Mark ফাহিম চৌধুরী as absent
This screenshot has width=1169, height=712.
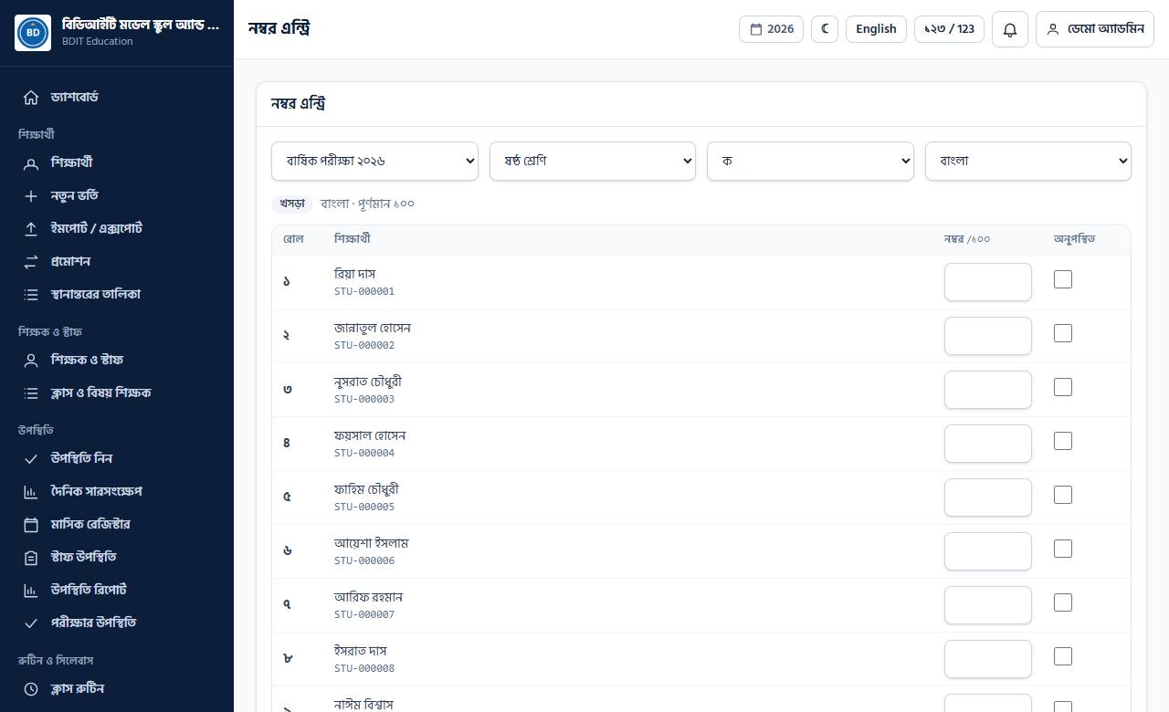pos(1063,495)
